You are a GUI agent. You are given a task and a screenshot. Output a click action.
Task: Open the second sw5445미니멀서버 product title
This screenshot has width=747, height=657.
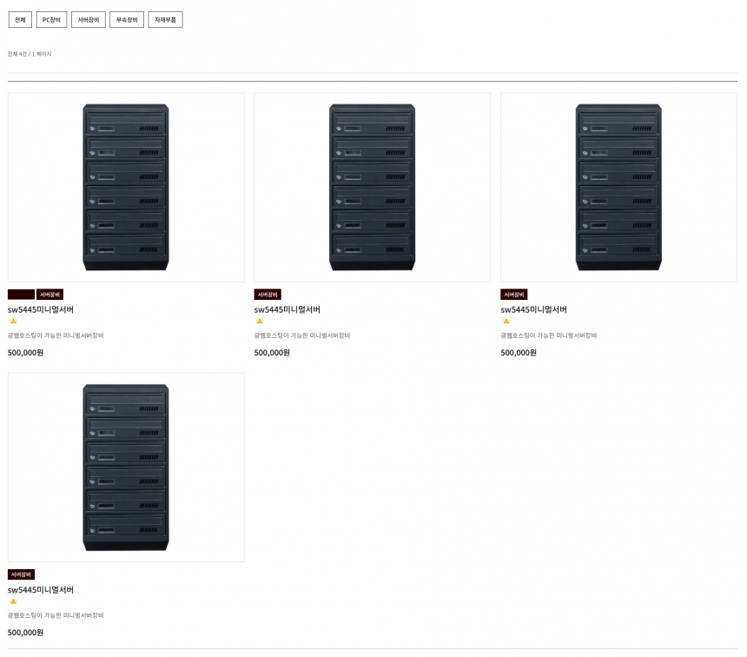click(x=288, y=309)
